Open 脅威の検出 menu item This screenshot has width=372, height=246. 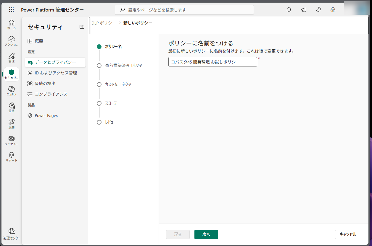click(x=55, y=84)
